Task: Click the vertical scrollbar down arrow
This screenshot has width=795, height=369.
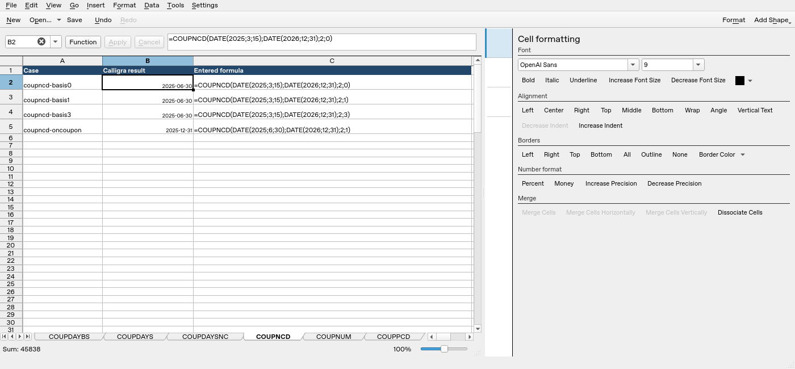Action: pyautogui.click(x=477, y=329)
